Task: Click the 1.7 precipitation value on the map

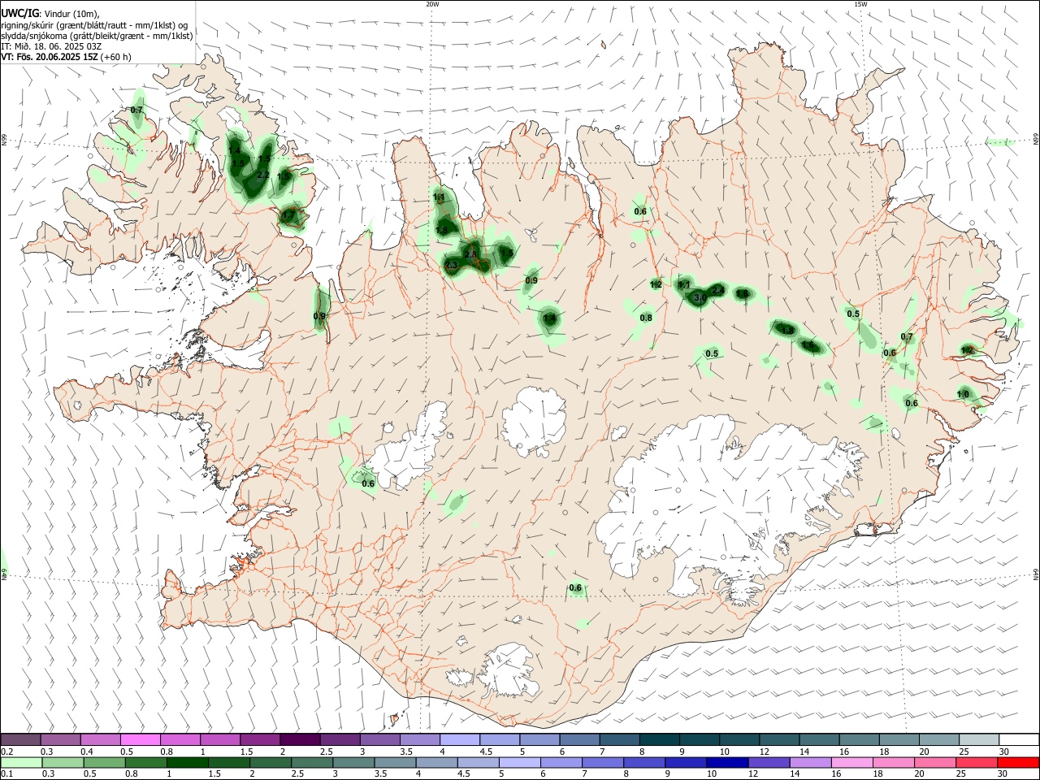Action: click(288, 215)
